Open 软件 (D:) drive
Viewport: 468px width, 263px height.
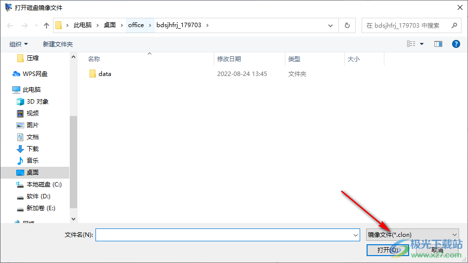pyautogui.click(x=34, y=196)
